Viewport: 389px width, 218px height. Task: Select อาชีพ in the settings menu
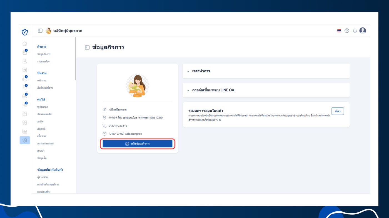(40, 122)
